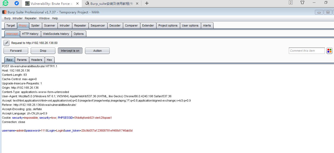Forward the intercepted request
The image size is (334, 153).
point(16,51)
